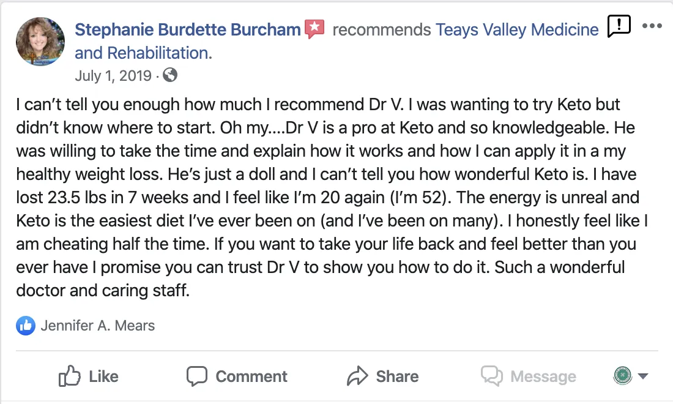Screen dimensions: 673x404
Task: Open the three-dot post options menu
Action: click(652, 26)
